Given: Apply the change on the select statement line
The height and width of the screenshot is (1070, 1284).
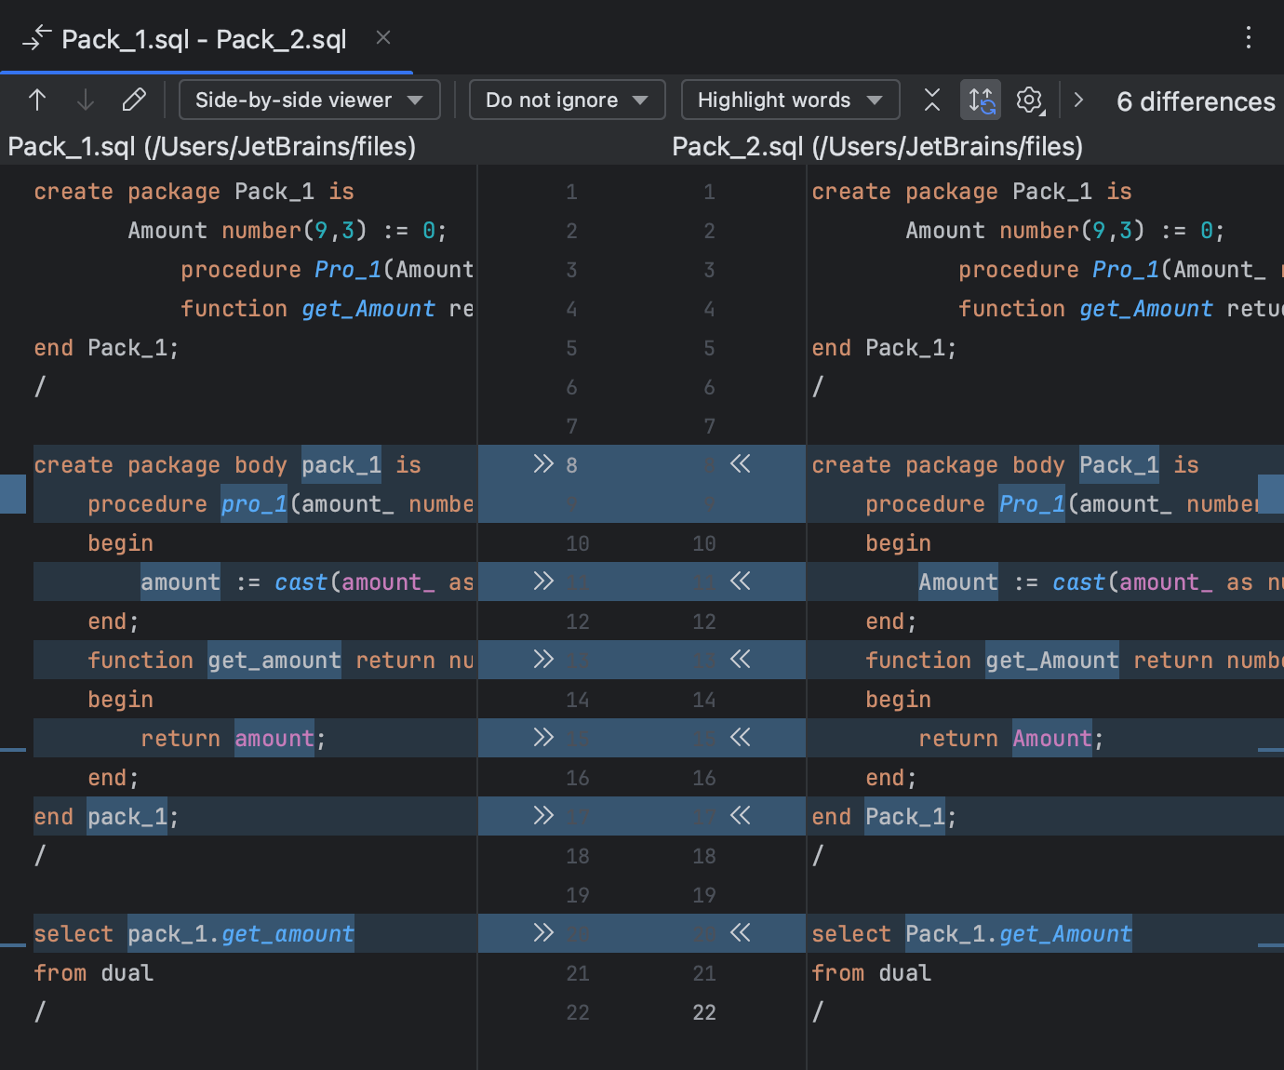Looking at the screenshot, I should (x=543, y=933).
